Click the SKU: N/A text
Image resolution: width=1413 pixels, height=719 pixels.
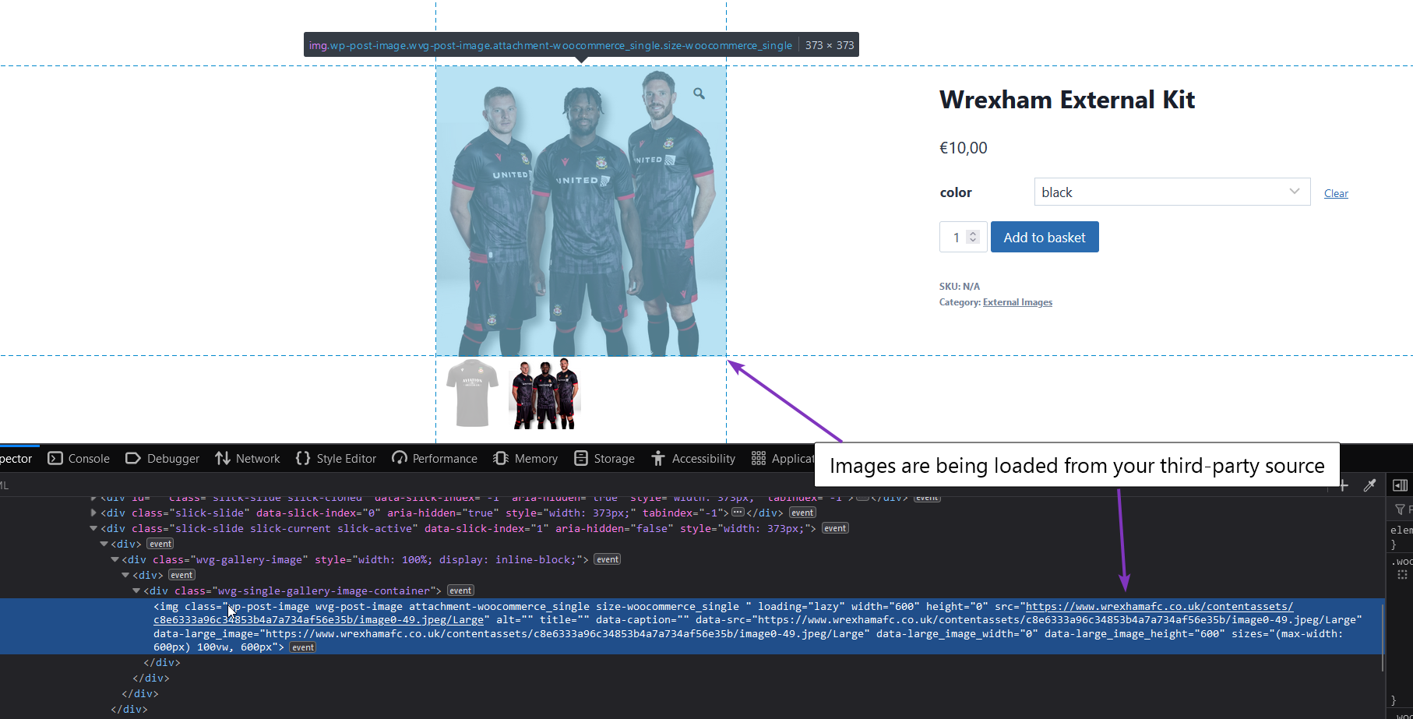(x=960, y=286)
